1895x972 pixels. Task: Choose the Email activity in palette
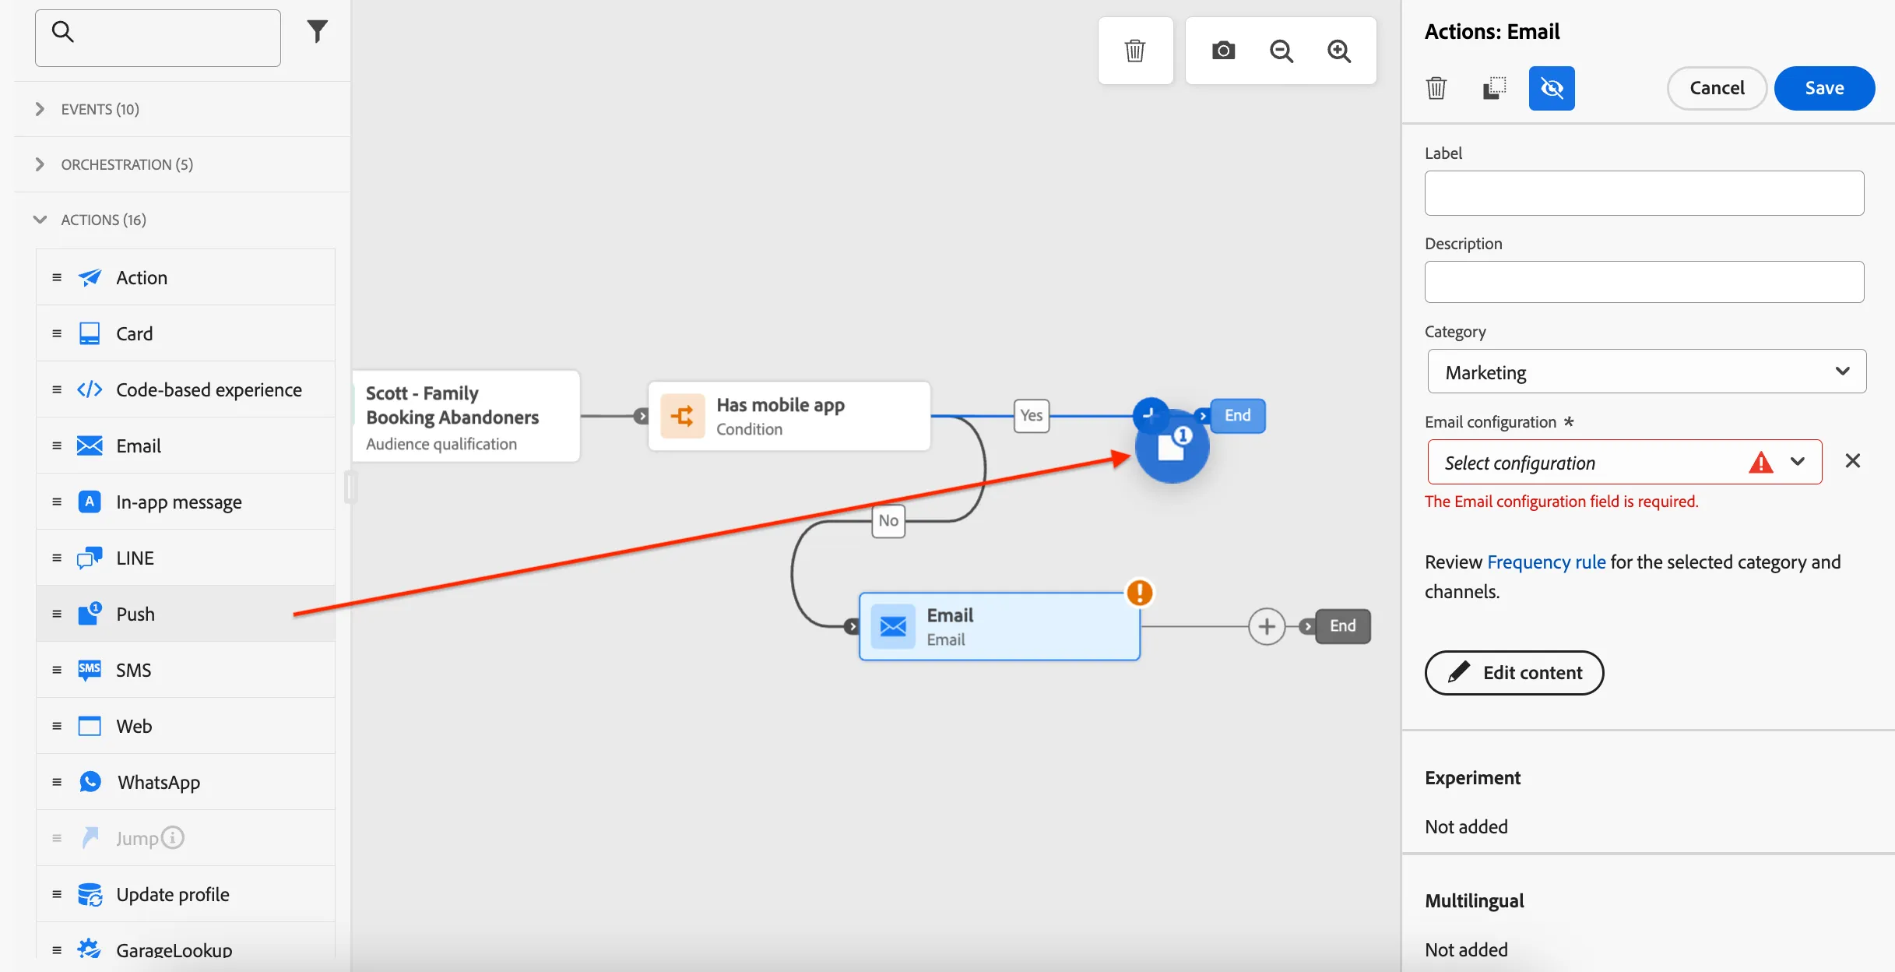click(185, 445)
